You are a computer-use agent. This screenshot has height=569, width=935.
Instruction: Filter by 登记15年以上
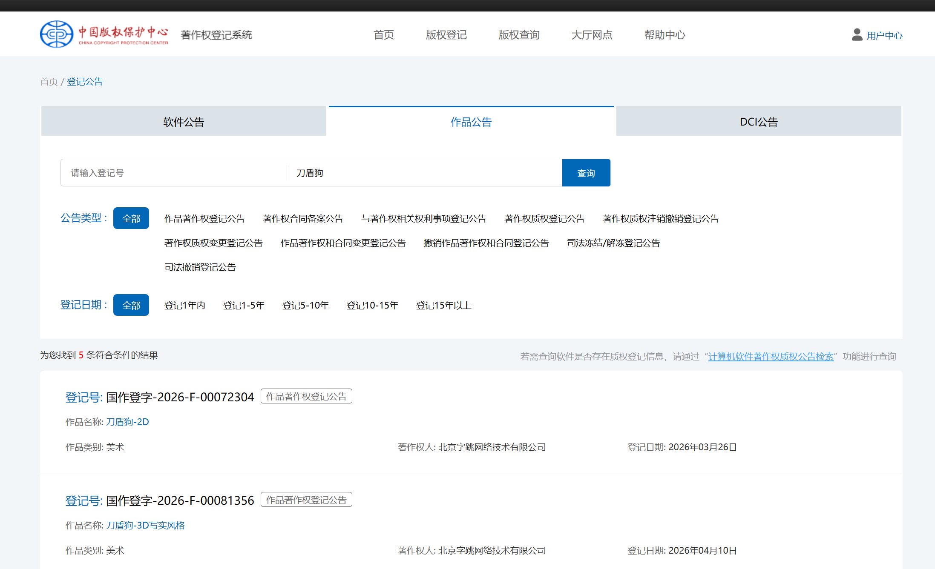(444, 305)
